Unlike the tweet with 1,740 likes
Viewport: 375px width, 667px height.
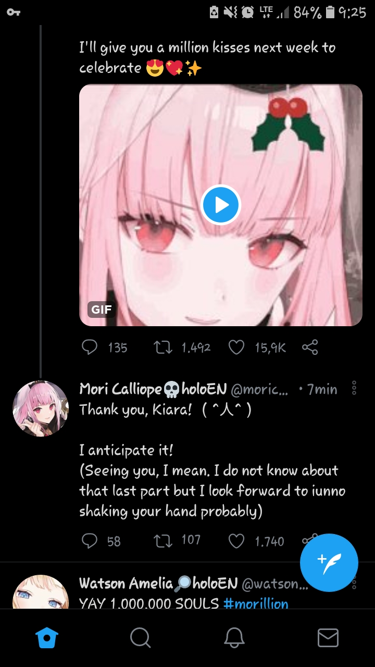[x=236, y=541]
